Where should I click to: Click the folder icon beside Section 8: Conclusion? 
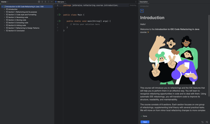(7, 31)
